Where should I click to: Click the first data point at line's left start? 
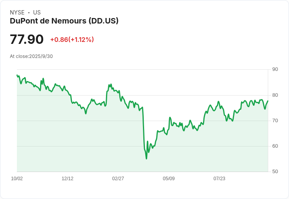(x=17, y=75)
